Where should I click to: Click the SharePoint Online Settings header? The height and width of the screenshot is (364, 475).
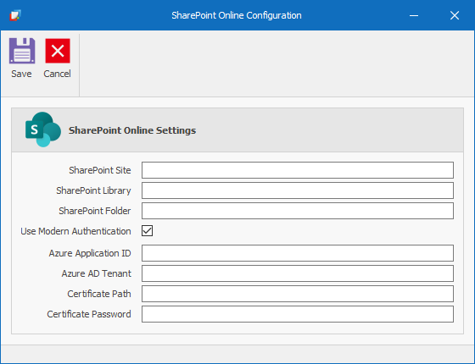point(132,130)
